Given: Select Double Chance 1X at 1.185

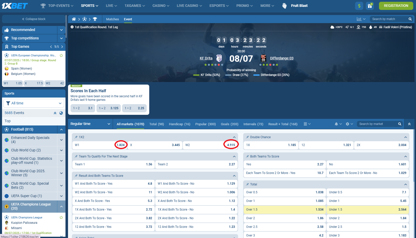Looking at the screenshot, I should (271, 145).
